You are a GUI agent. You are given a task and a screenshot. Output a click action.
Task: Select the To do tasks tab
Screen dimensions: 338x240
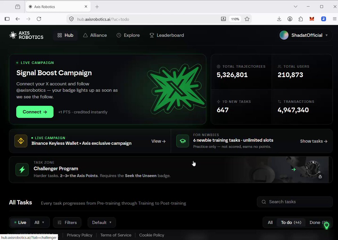pos(291,223)
